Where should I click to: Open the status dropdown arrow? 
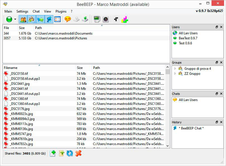click(x=15, y=20)
